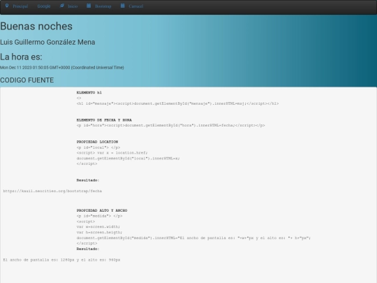Click the 'La hora es:' heading
377x283 pixels.
click(x=21, y=57)
